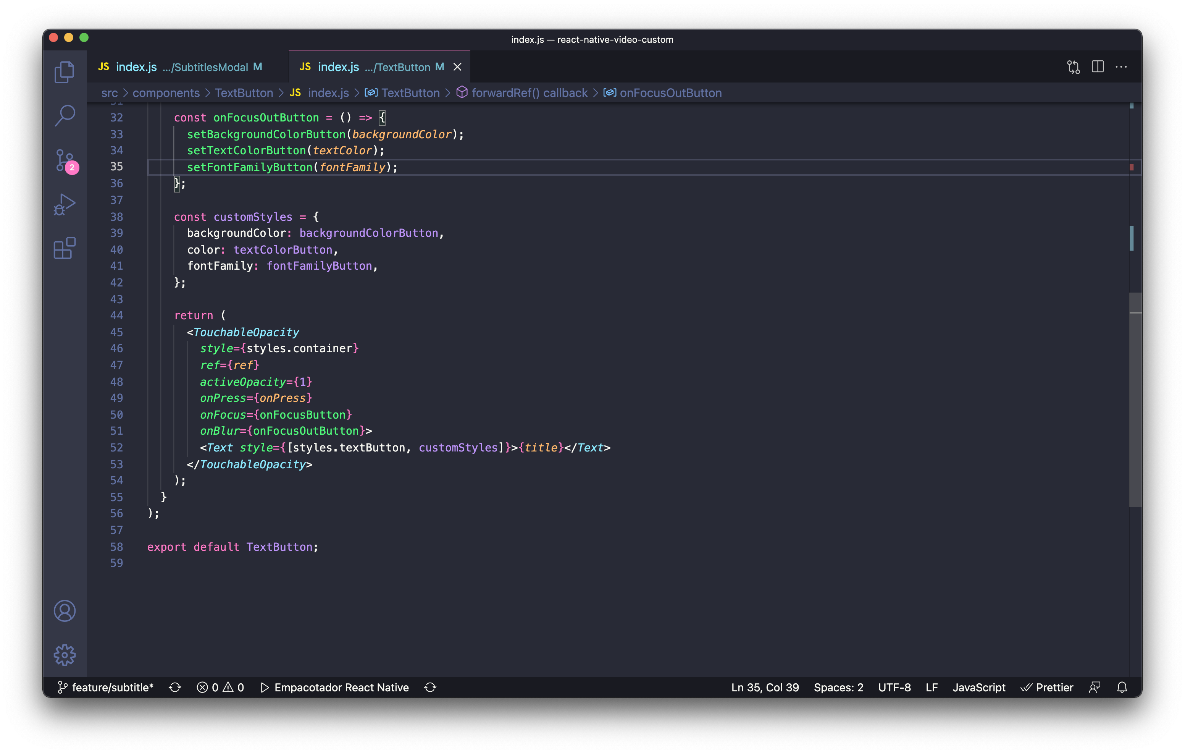Open the Search view
Screen dimensions: 1185x754
(x=65, y=115)
